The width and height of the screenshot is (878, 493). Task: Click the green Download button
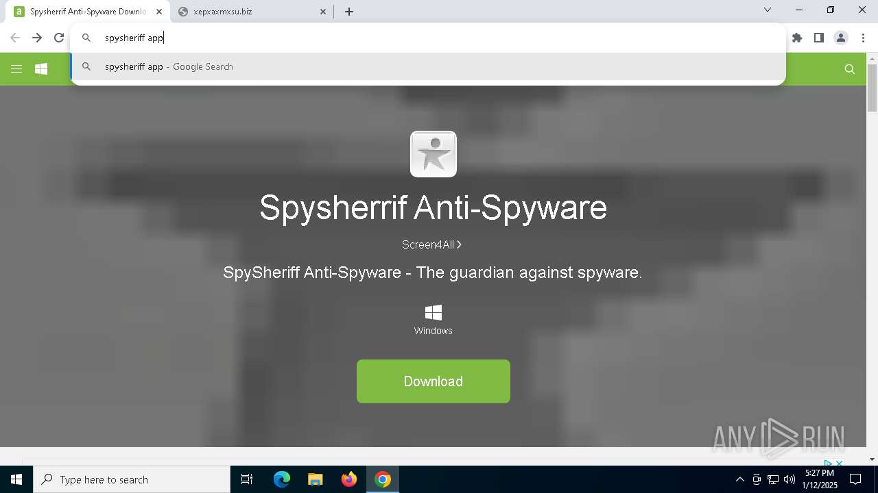434,381
